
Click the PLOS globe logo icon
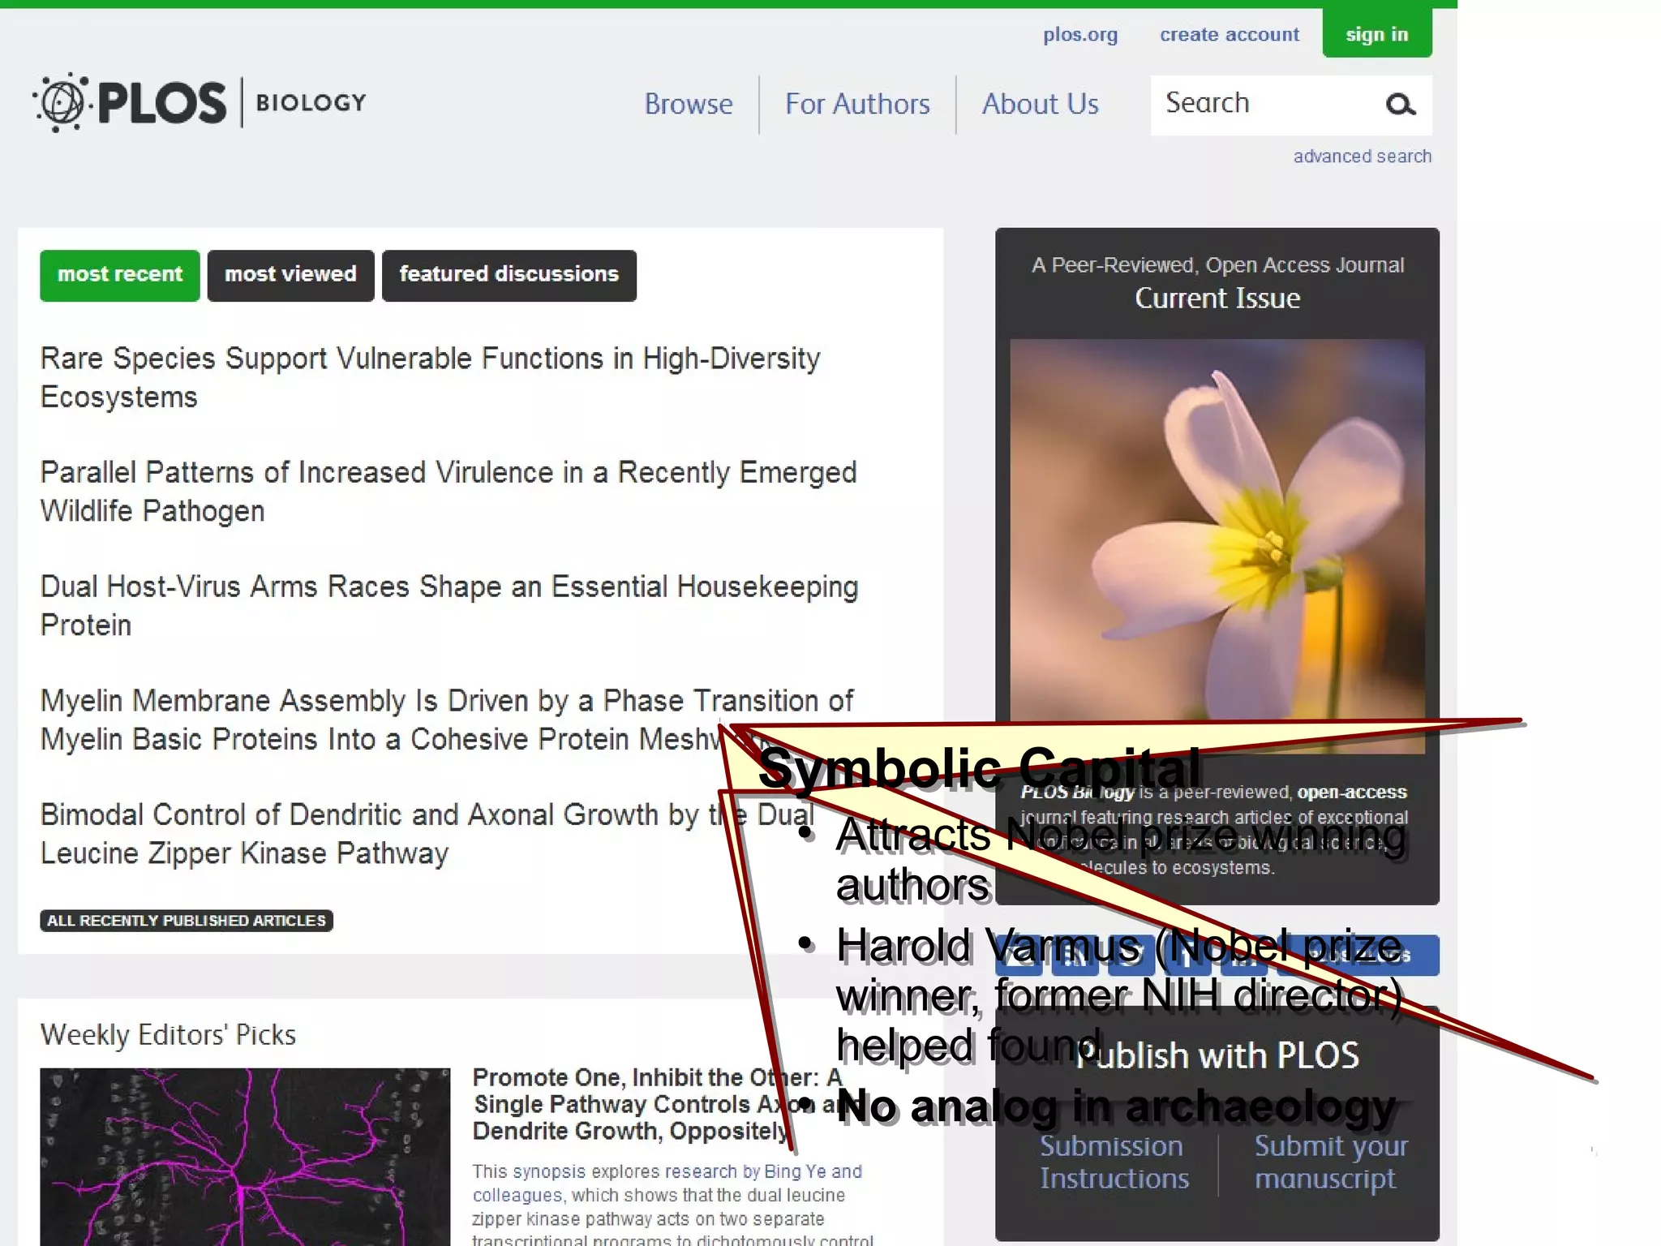tap(62, 103)
